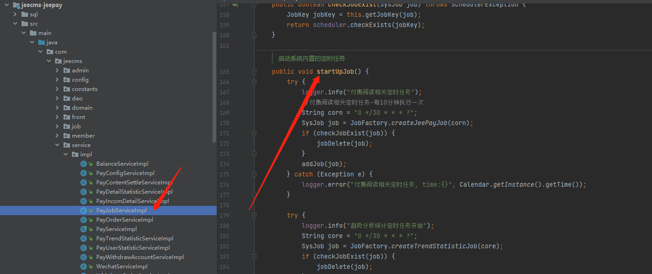Click createTrendStatisticJob in line 182
Viewport: 652px width, 274px height.
pos(434,246)
